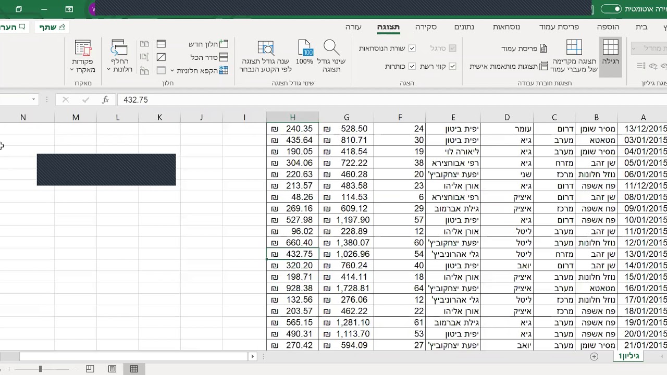Confirm formula bar entry (checkmark)

pyautogui.click(x=85, y=99)
